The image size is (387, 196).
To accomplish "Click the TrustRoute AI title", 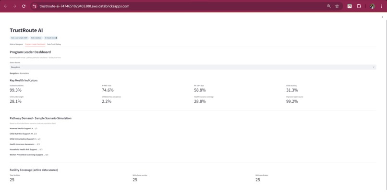I will point(26,30).
